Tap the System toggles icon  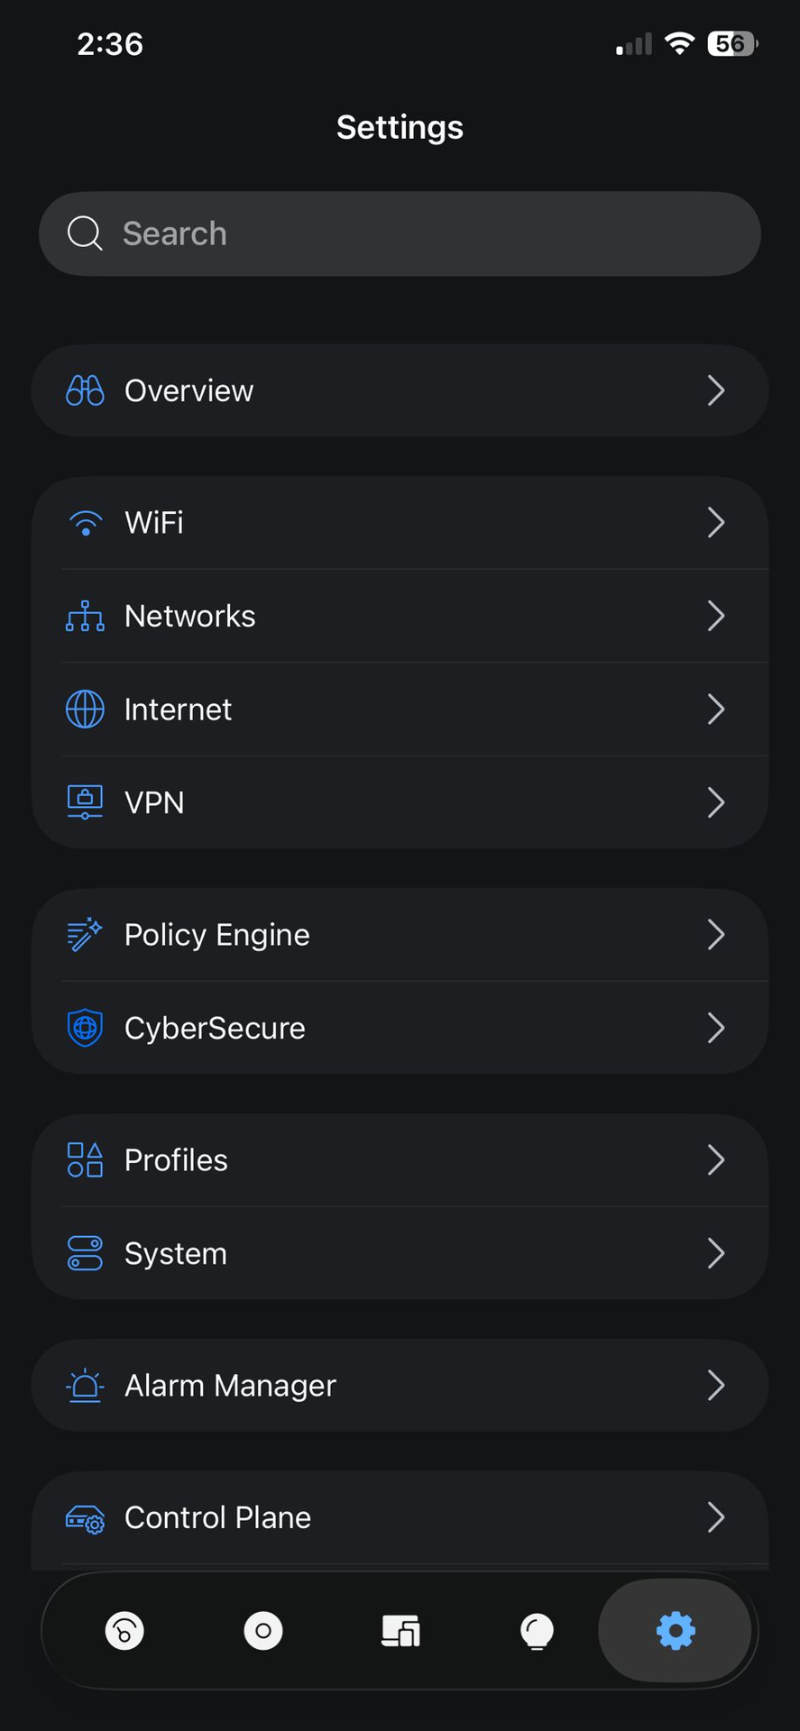coord(85,1253)
